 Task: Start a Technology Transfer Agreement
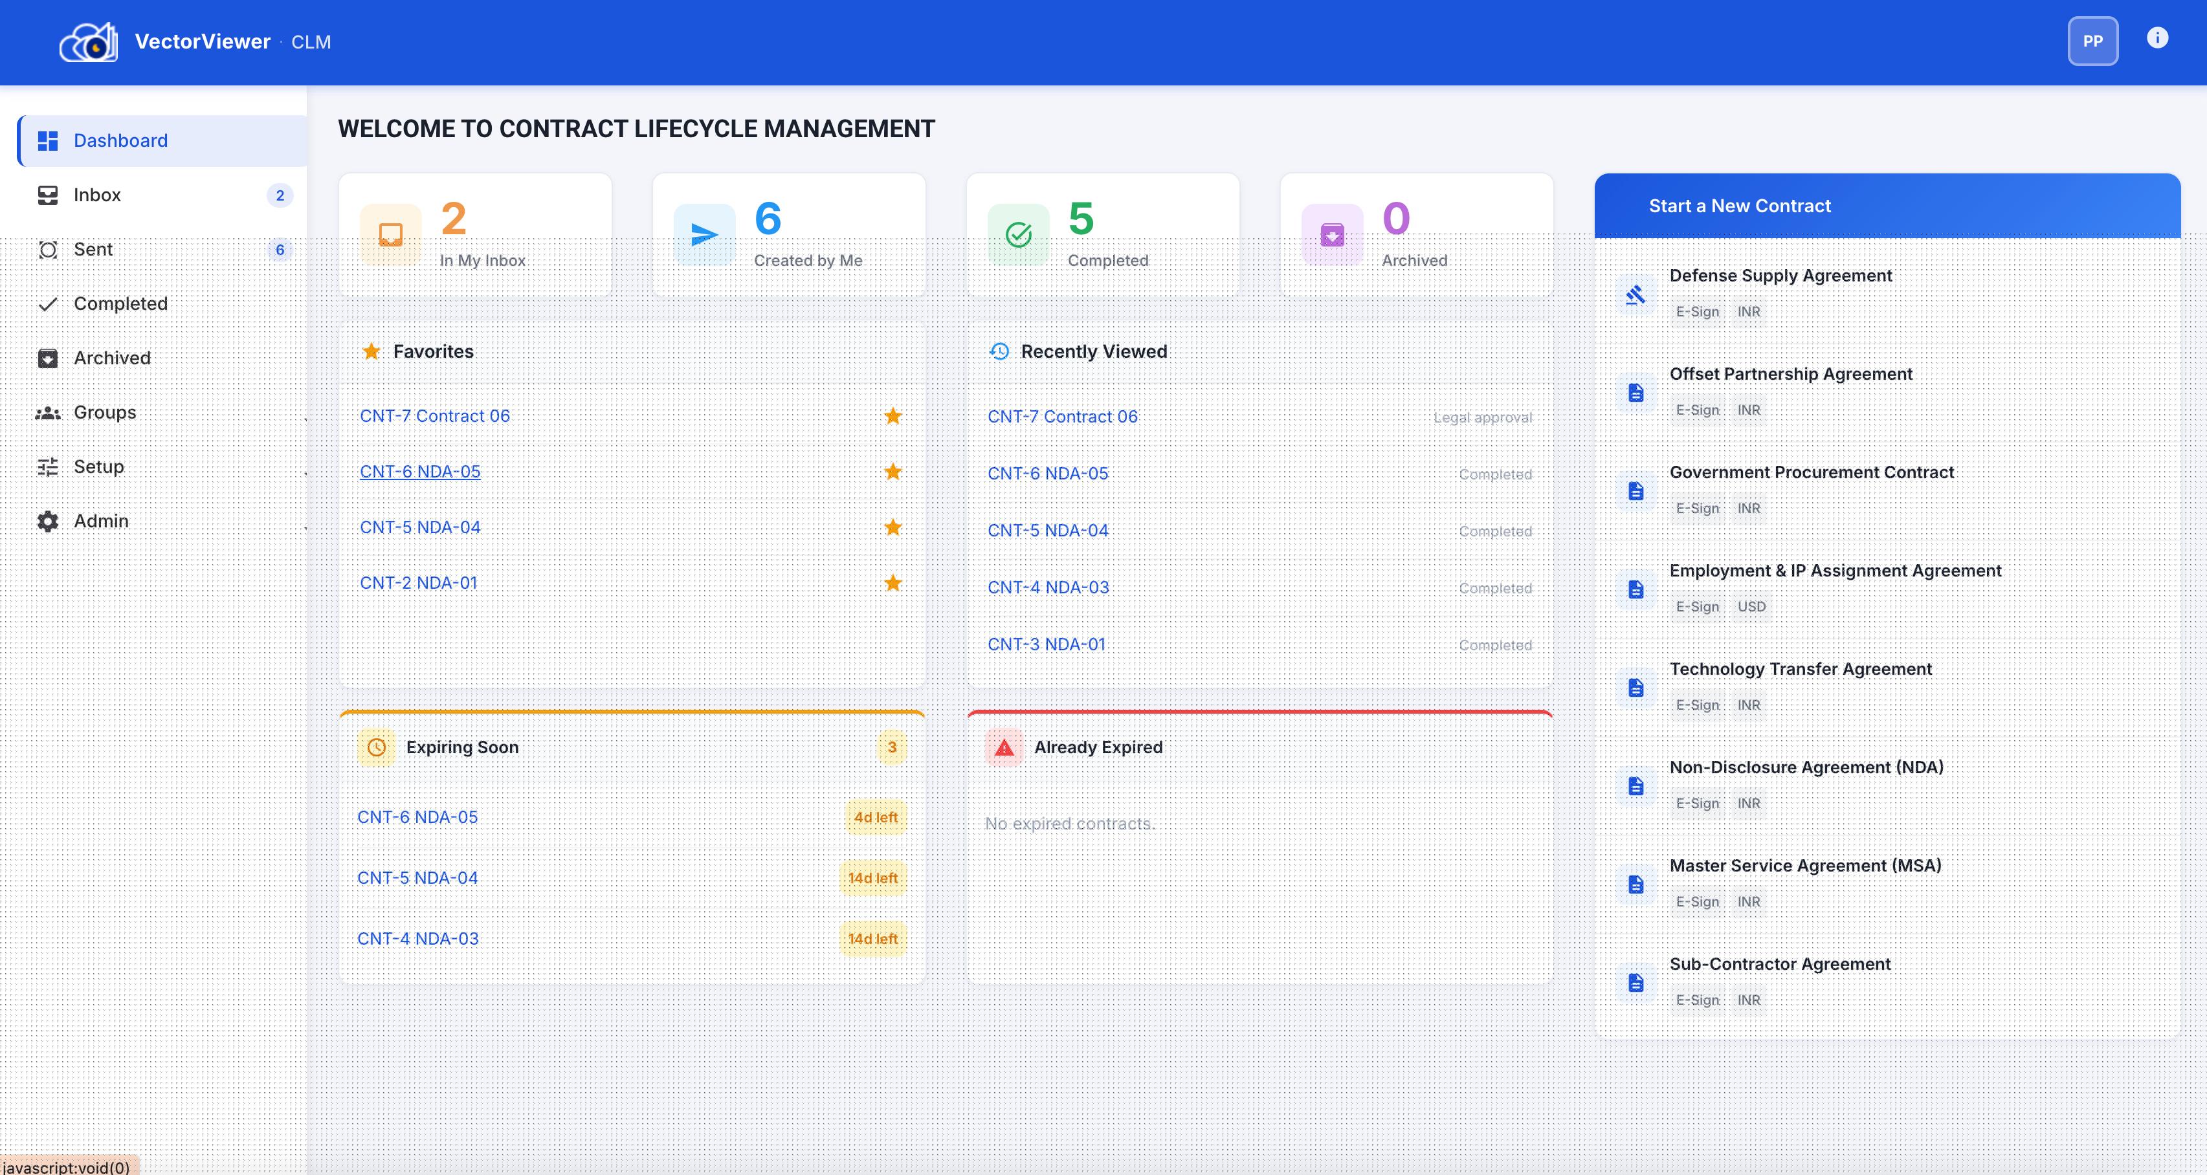tap(1800, 670)
